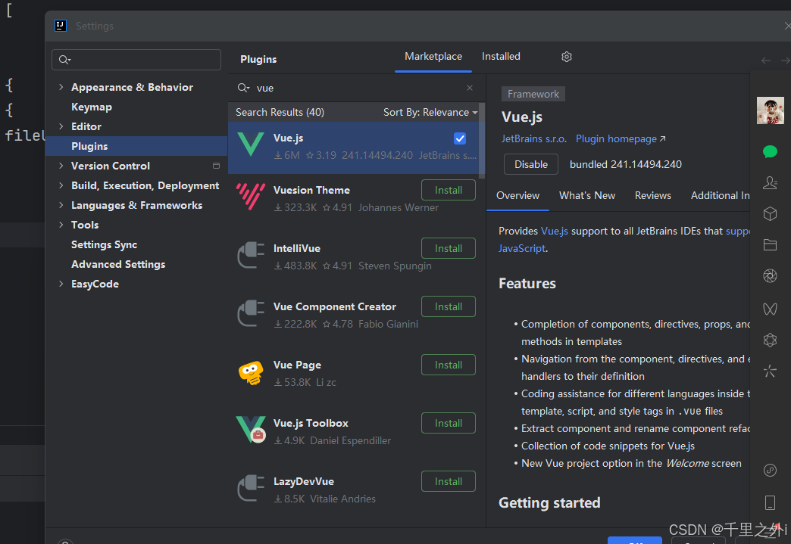Click the Vuesion Theme plugin logo

click(251, 197)
